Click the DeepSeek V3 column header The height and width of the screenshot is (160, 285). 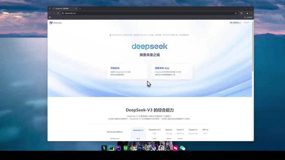(138, 130)
